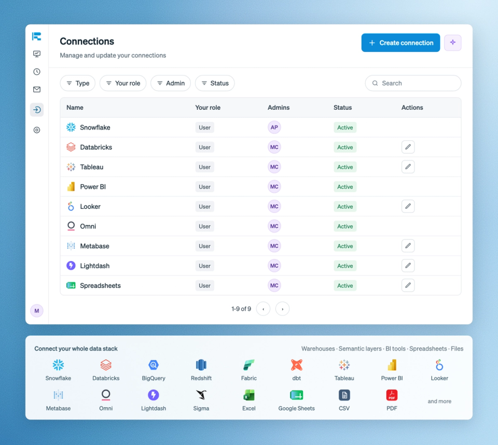The image size is (498, 445).
Task: Edit the Looker connection
Action: tap(408, 207)
